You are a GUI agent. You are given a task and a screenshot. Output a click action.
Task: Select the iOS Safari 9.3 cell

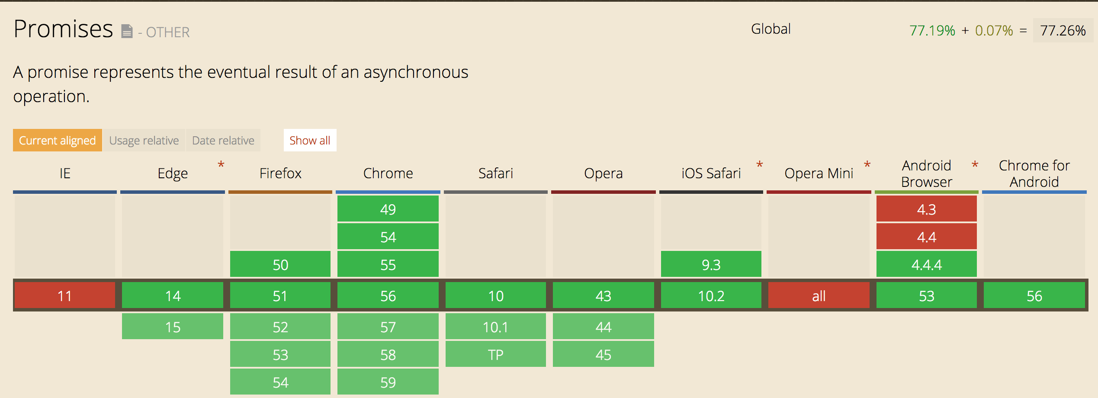[711, 264]
